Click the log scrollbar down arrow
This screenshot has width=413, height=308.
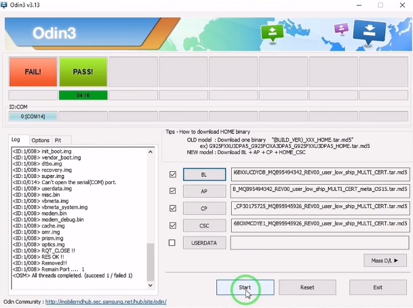tap(150, 285)
